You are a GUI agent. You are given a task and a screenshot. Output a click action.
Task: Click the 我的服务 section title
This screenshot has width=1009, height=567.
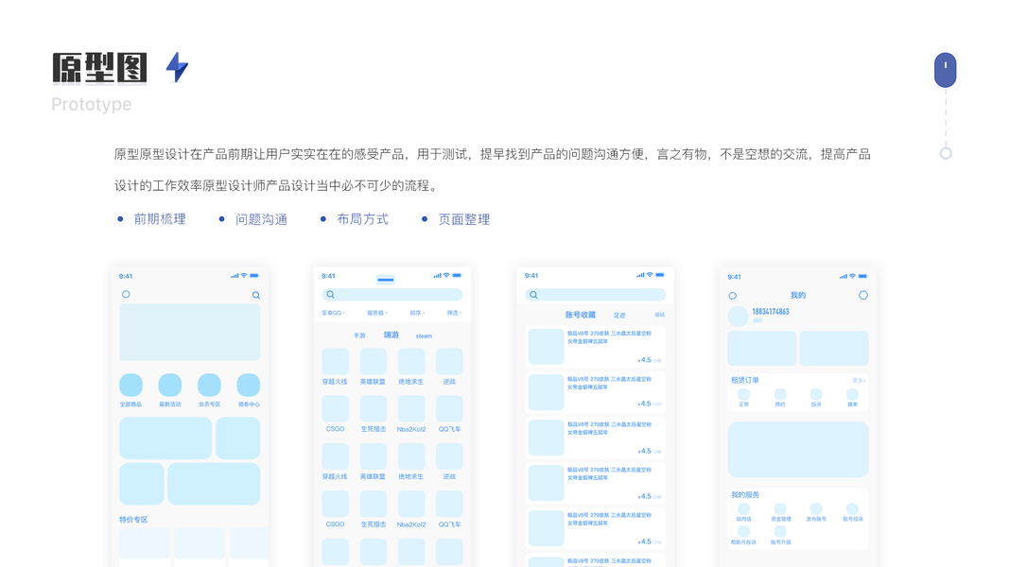pos(745,495)
